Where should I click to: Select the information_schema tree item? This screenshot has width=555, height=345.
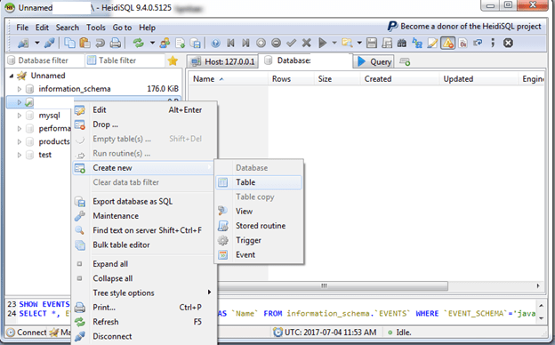75,89
